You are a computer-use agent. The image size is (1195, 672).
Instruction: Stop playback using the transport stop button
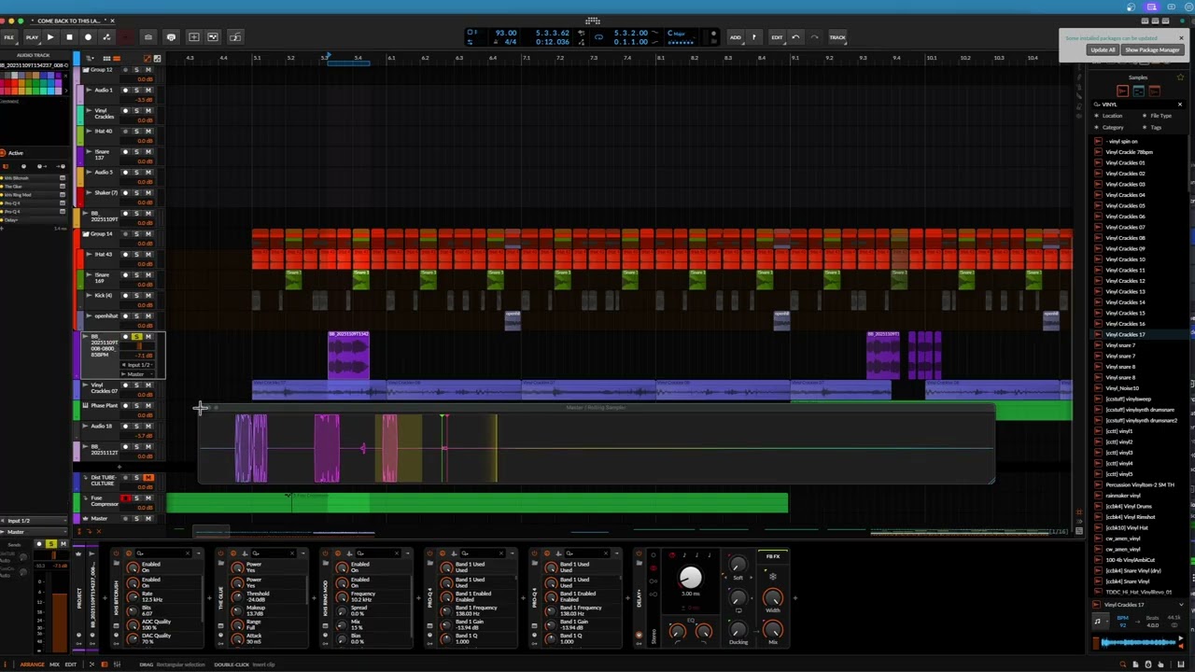pos(69,37)
